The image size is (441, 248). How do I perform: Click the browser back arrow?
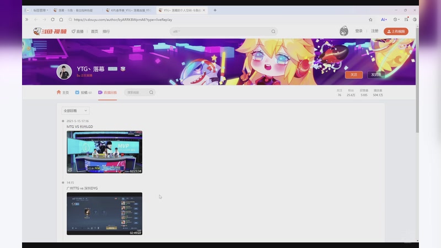pos(36,20)
